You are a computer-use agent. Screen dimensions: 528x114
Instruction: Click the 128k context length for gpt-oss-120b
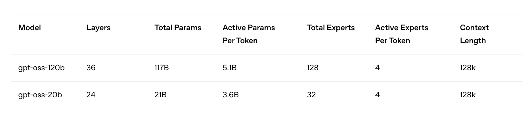(468, 68)
